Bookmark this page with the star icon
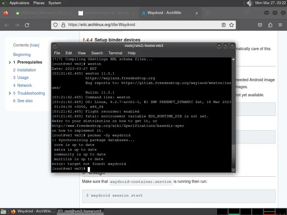 pyautogui.click(x=232, y=25)
